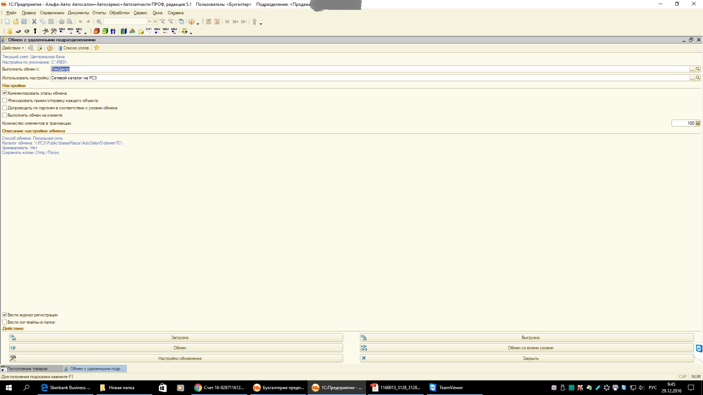The image size is (703, 395).
Task: Switch to the Поступление товаров window tab
Action: 31,369
